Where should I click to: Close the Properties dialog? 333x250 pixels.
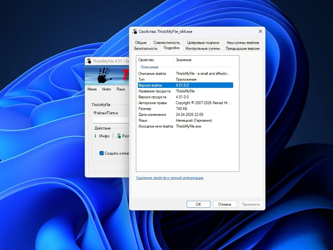coord(260,32)
